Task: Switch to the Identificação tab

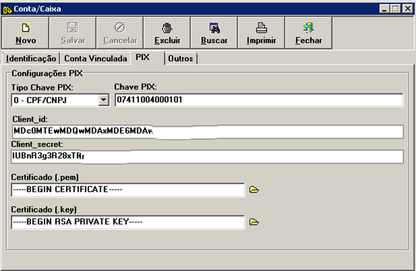Action: point(31,59)
